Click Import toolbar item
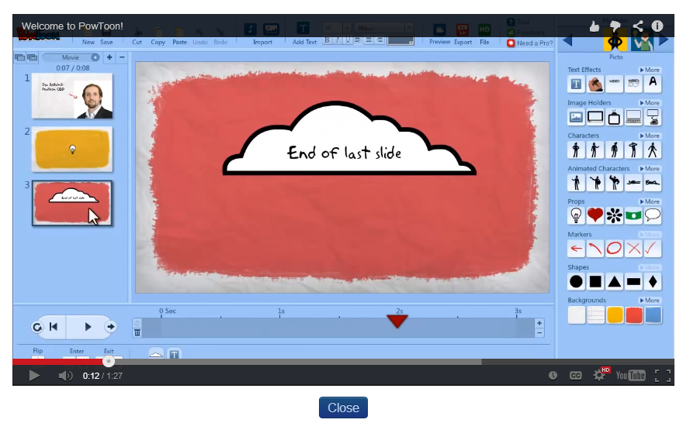The image size is (683, 423). (x=262, y=34)
